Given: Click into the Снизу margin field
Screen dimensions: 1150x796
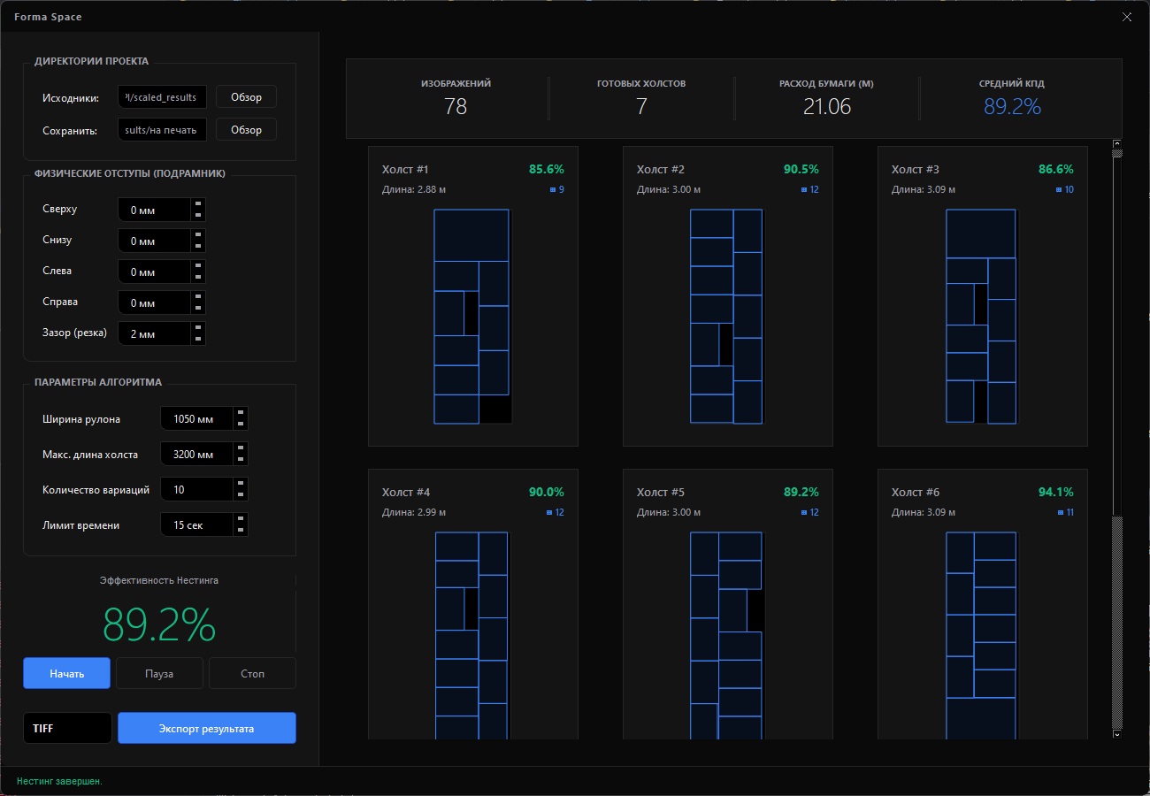Looking at the screenshot, I should pyautogui.click(x=155, y=241).
